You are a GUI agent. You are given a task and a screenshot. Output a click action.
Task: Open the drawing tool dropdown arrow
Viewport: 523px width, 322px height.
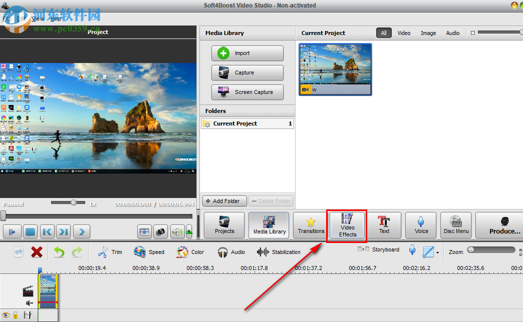(438, 252)
